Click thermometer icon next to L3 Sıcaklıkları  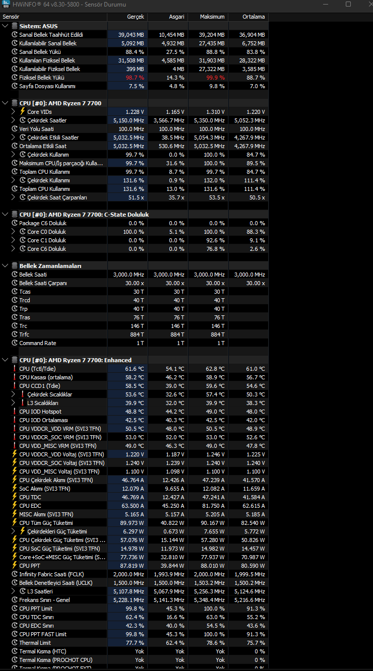click(x=22, y=403)
